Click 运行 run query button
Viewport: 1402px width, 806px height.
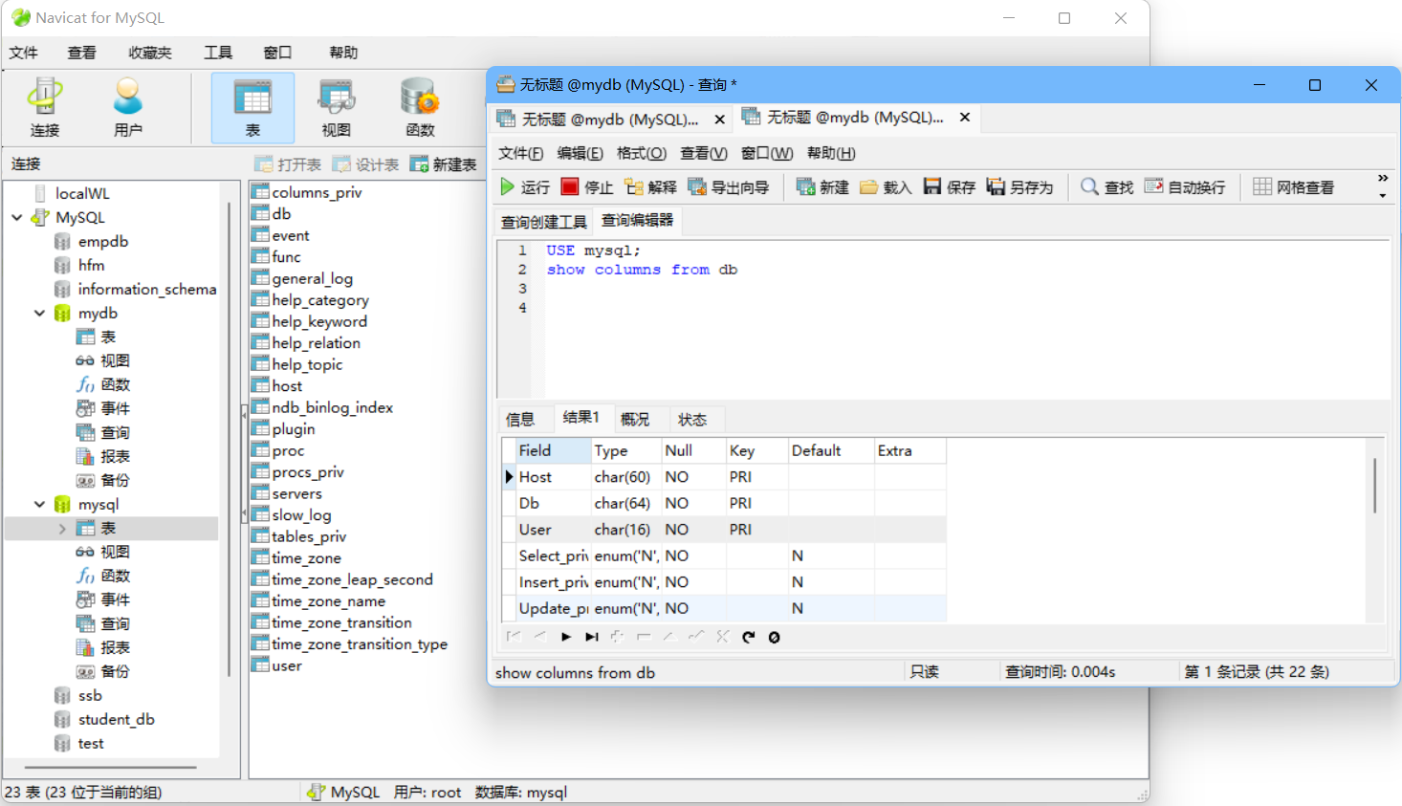click(x=525, y=187)
